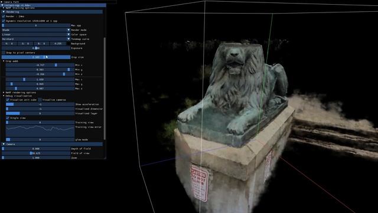The height and width of the screenshot is (213, 378).
Task: Click the settings panel vertical scrollbar
Action: pyautogui.click(x=105, y=88)
